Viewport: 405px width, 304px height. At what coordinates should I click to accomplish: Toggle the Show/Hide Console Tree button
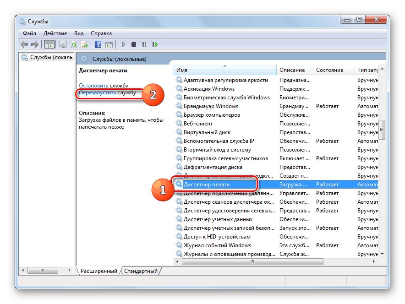tap(49, 44)
